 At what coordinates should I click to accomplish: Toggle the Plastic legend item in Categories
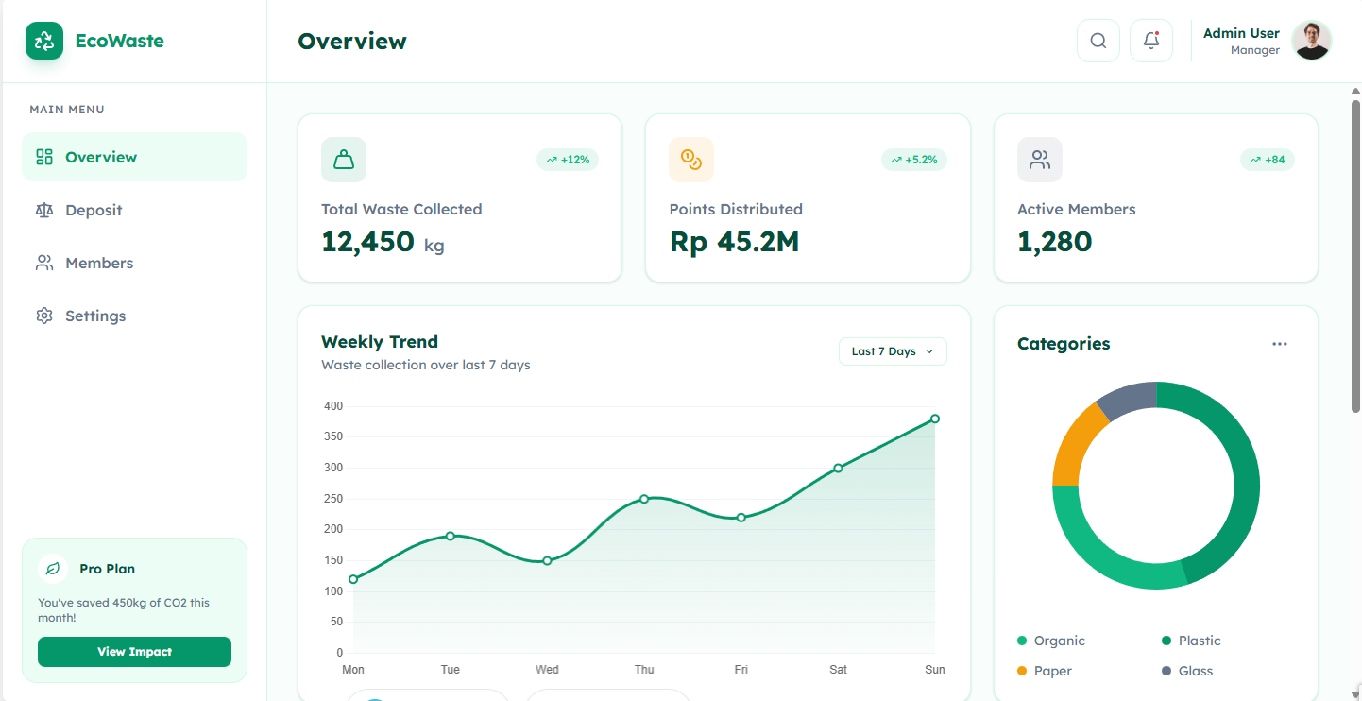pos(1191,641)
